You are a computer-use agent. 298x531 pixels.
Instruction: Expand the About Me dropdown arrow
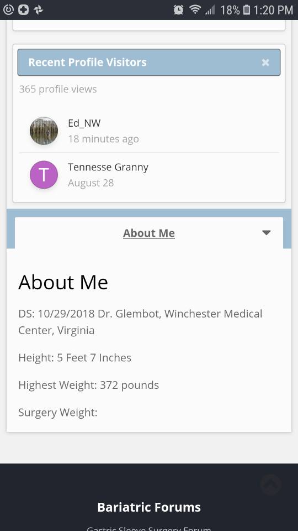pyautogui.click(x=266, y=233)
